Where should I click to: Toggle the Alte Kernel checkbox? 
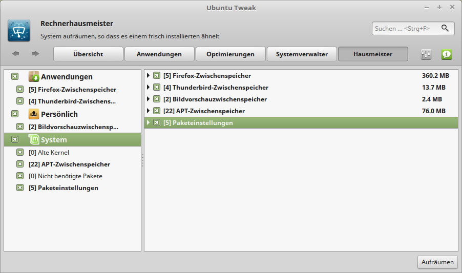pyautogui.click(x=20, y=153)
